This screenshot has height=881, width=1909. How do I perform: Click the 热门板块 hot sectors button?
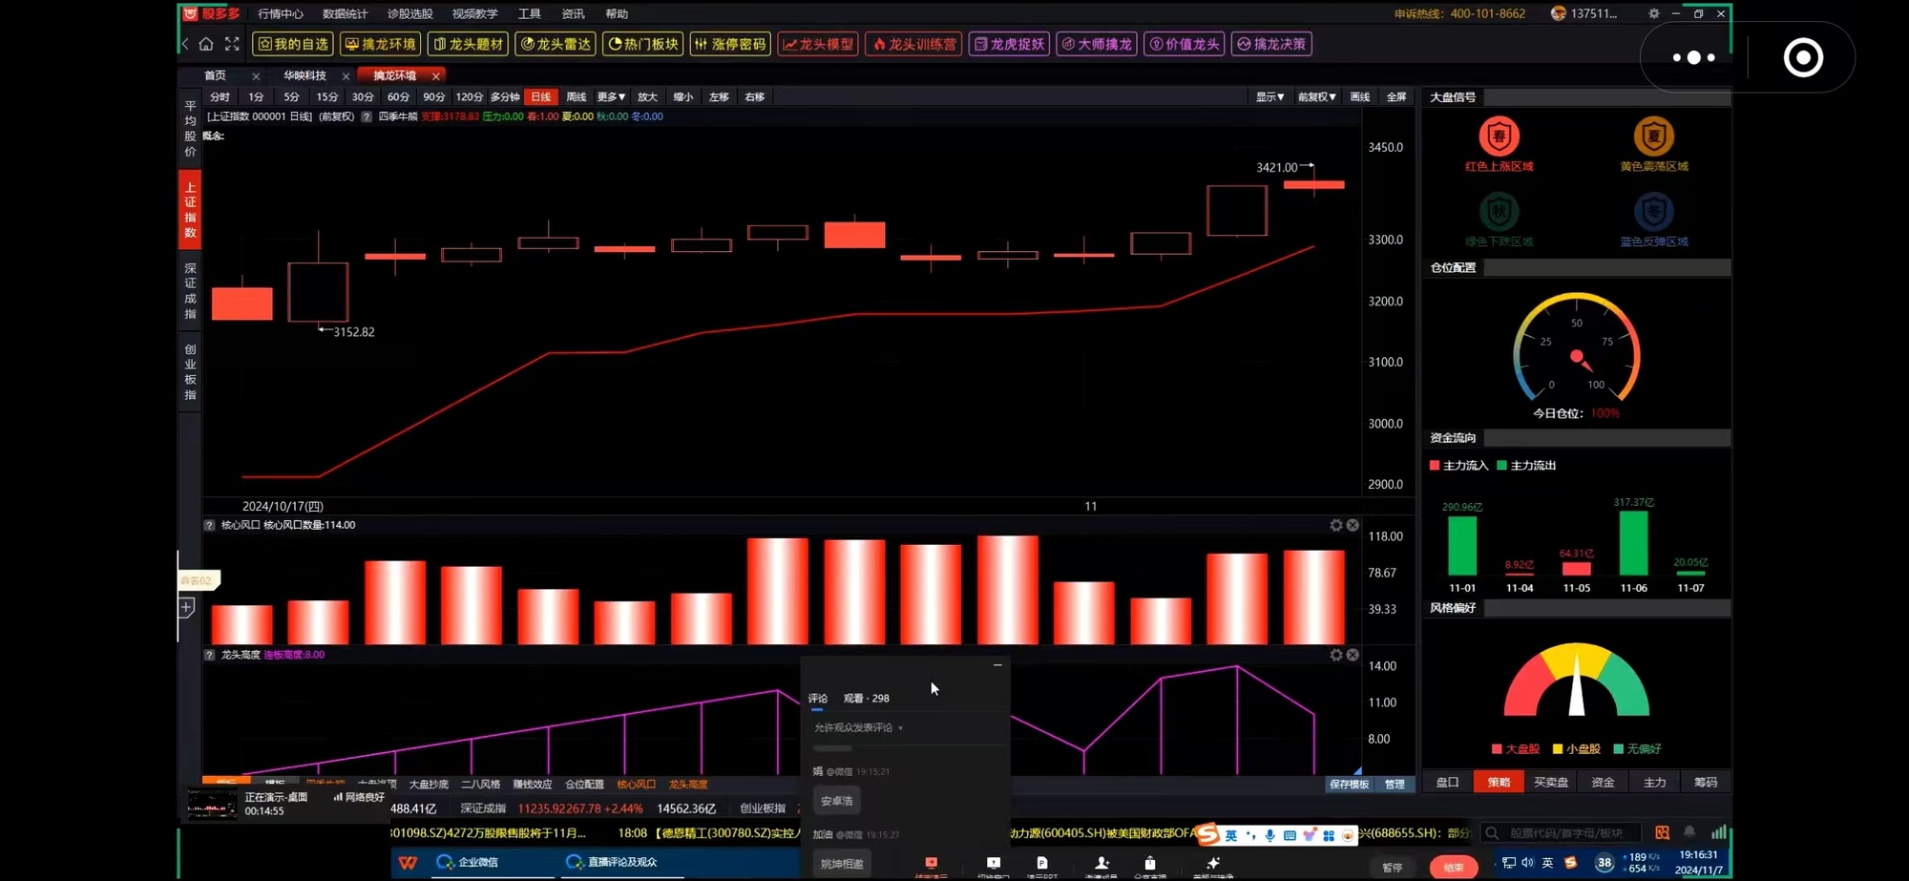643,44
